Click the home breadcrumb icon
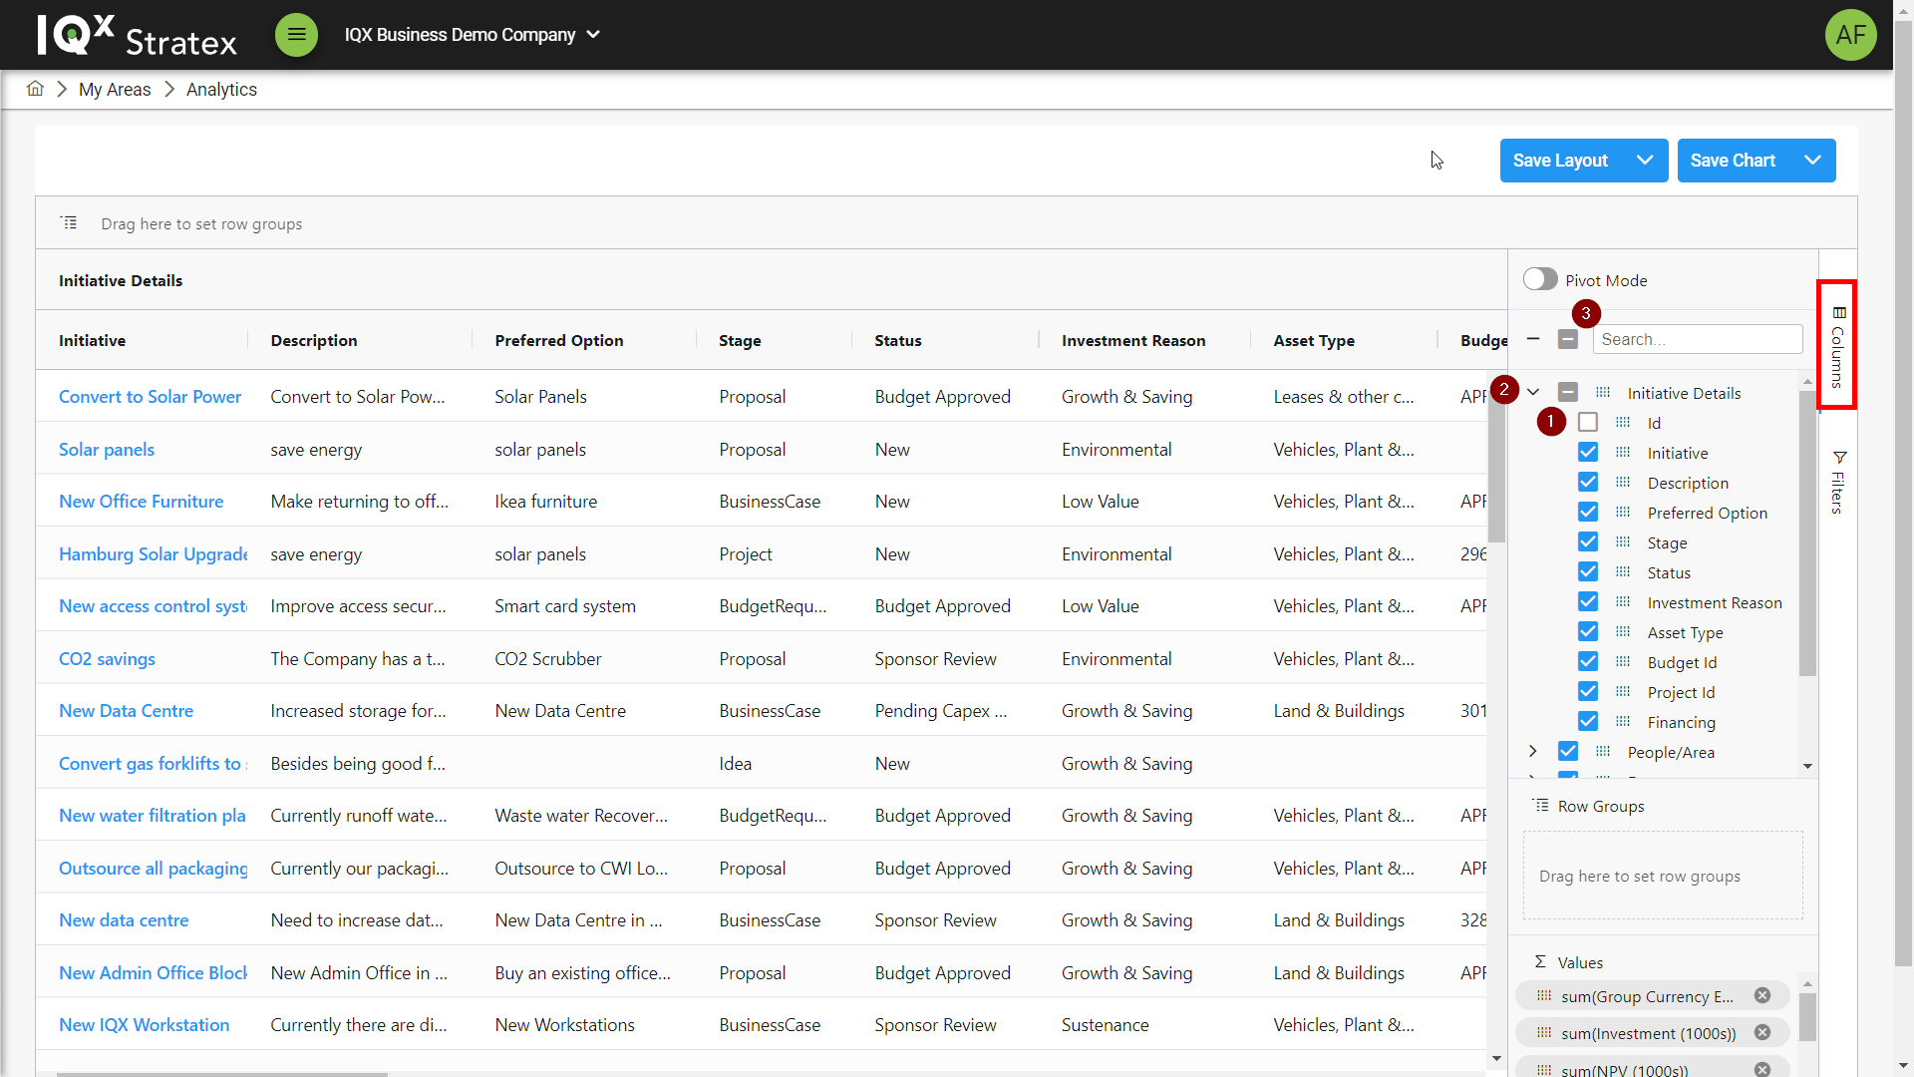Image resolution: width=1914 pixels, height=1077 pixels. [35, 89]
